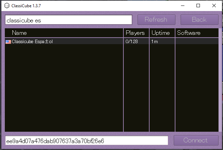Click the US flag icon beside Classicube Espa±ol
223x150 pixels.
(x=8, y=42)
